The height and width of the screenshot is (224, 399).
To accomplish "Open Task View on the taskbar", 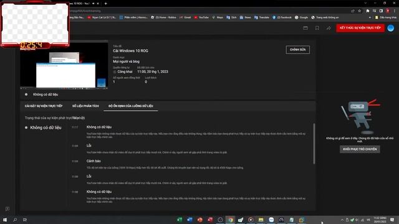I will [25, 220].
